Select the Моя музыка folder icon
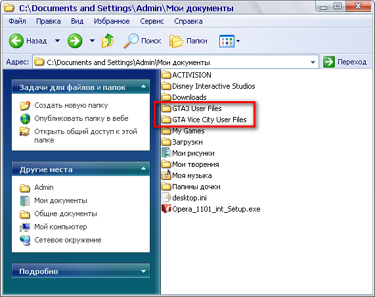The image size is (375, 297). 166,175
